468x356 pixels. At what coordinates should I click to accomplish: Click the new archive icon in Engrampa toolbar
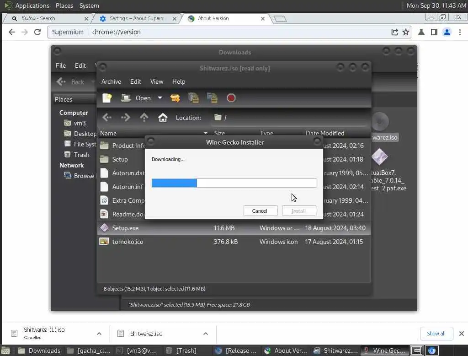tap(107, 98)
